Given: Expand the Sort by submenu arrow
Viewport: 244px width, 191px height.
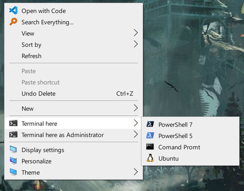Looking at the screenshot, I should point(136,44).
